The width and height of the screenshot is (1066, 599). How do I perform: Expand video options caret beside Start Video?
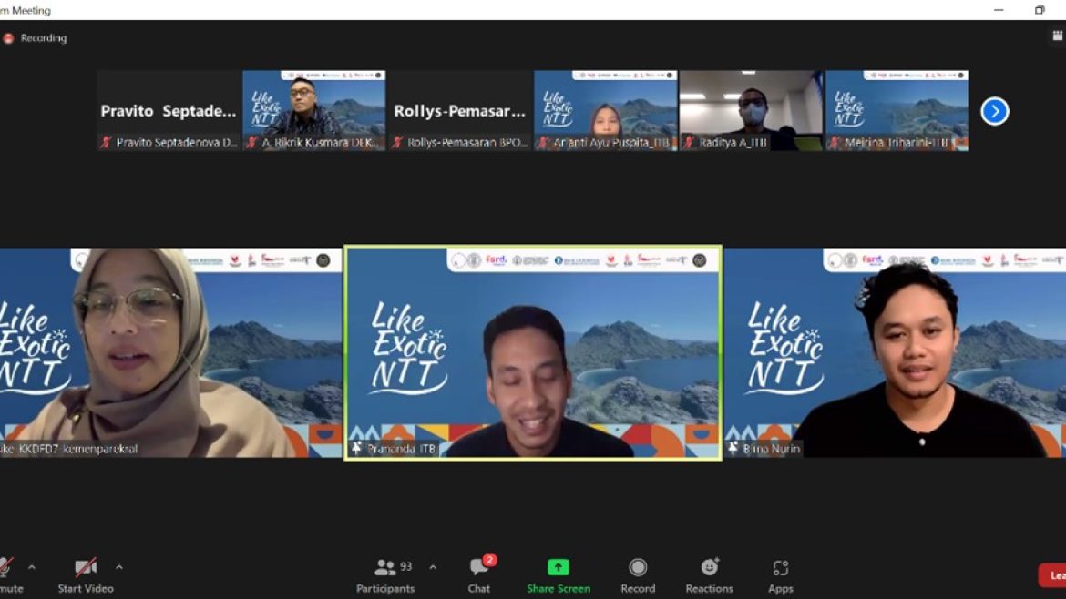tap(119, 567)
